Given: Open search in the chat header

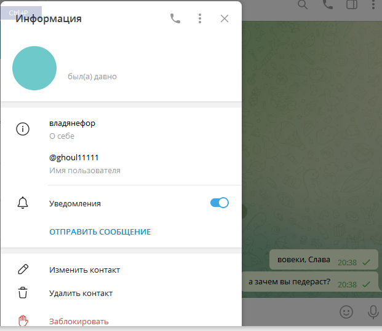Looking at the screenshot, I should tap(303, 4).
